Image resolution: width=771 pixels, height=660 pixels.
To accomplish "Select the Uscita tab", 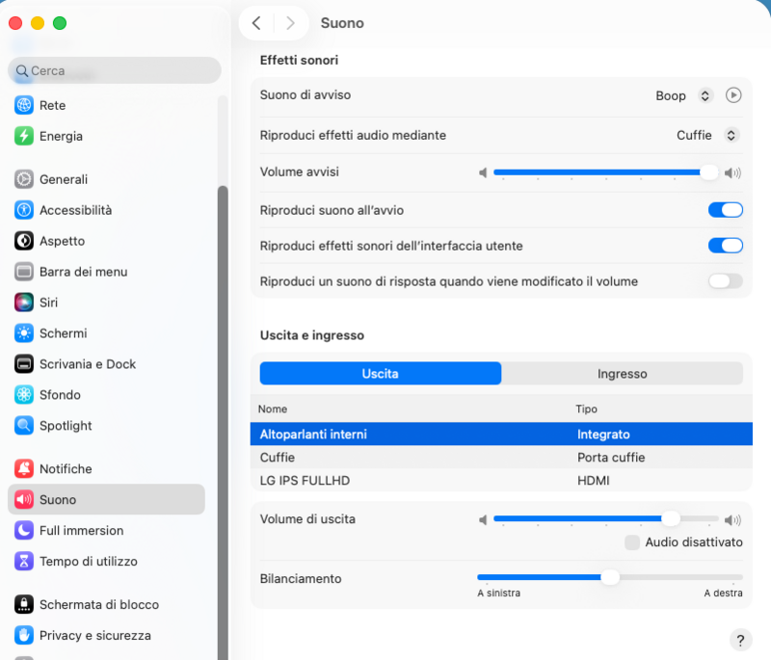I will 381,374.
